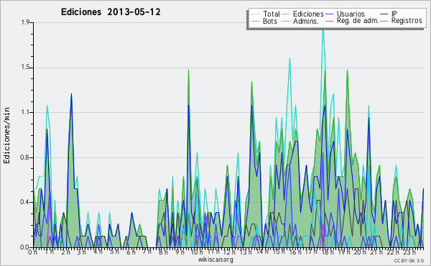431x266 pixels.
Task: Click the '0.8' y-axis value
Action: pos(25,157)
